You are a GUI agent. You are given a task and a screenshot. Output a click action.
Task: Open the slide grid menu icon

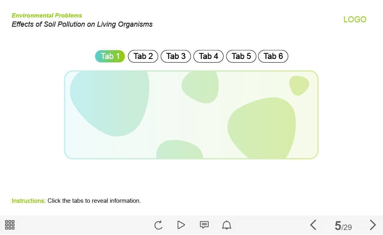(10, 225)
